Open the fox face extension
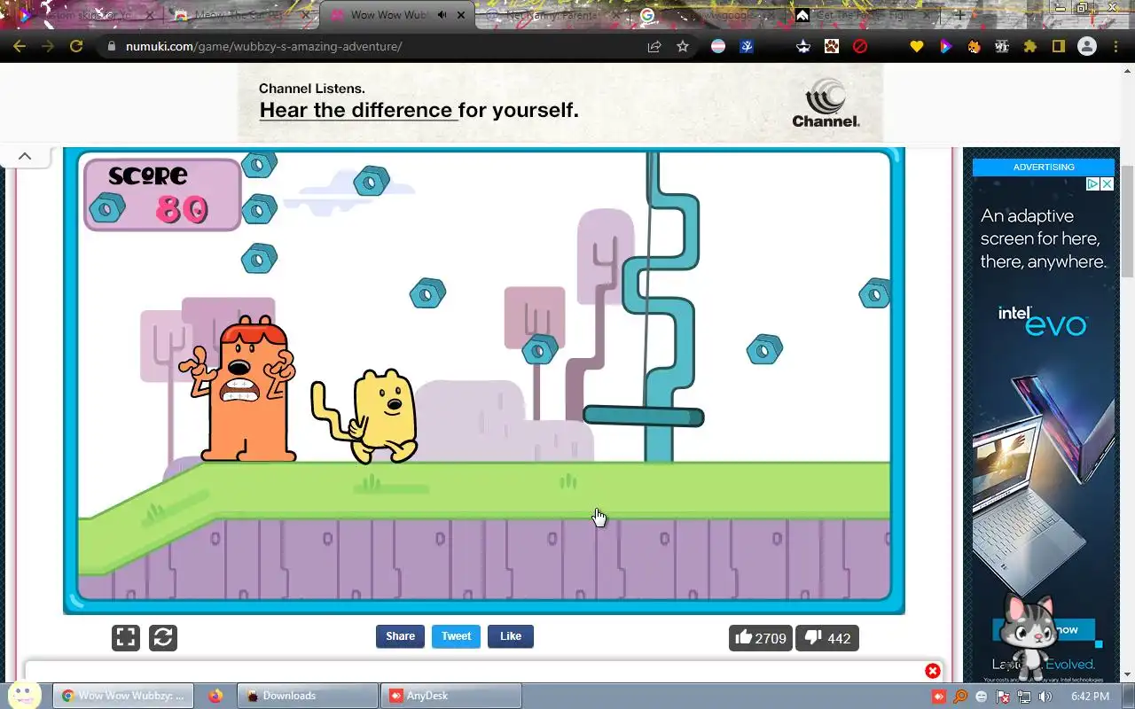 click(x=974, y=46)
